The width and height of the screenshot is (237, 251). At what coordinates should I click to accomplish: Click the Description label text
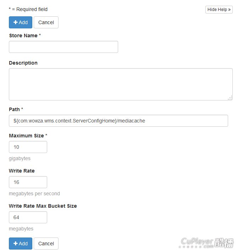click(x=23, y=63)
